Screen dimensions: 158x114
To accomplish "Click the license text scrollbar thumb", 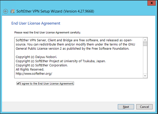I will (145, 44).
